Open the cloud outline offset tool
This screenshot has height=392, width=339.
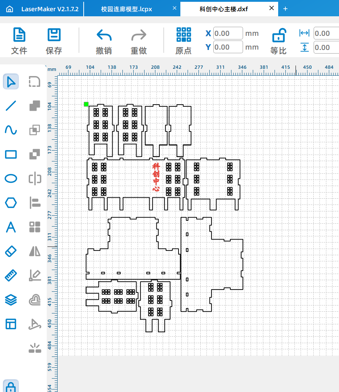tap(35, 300)
